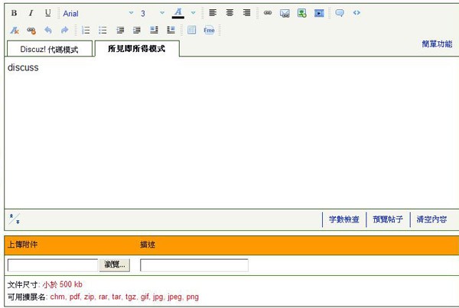Undo the last edit
The image size is (459, 308).
point(48,30)
